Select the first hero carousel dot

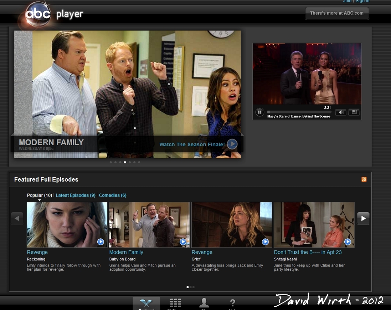(111, 162)
